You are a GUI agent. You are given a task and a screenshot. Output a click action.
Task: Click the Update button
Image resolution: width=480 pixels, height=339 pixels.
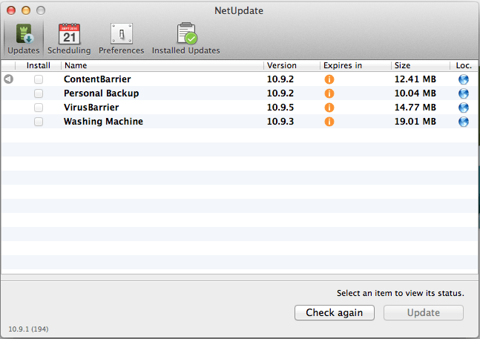pos(424,313)
